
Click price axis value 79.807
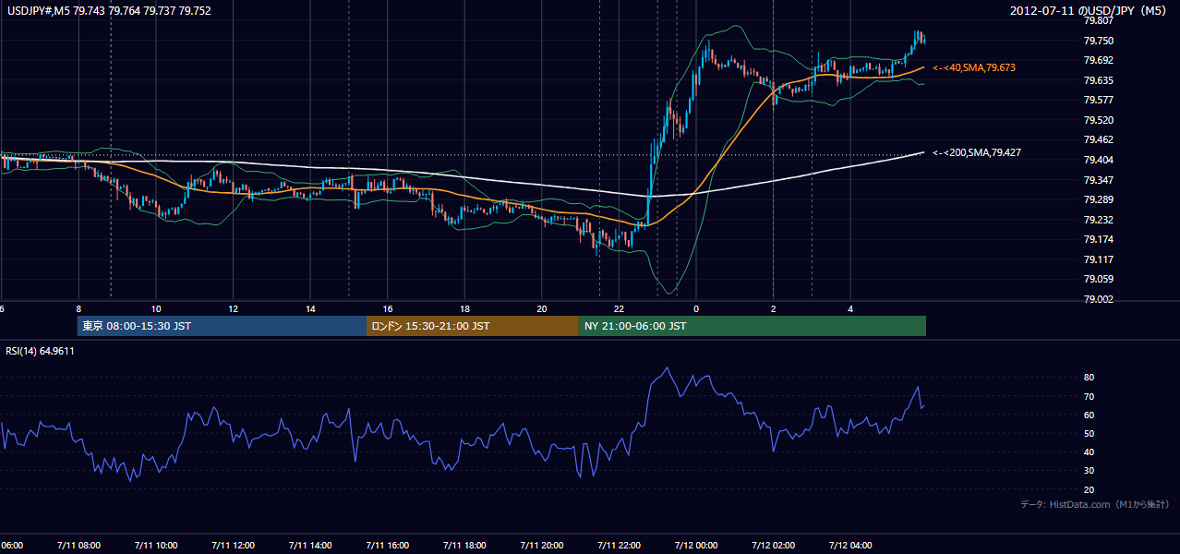coord(1097,20)
